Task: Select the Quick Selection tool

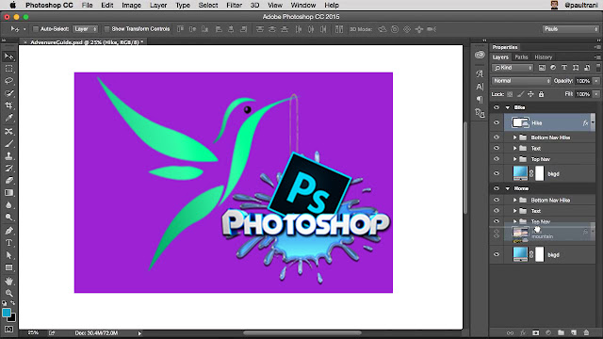Action: (8, 93)
